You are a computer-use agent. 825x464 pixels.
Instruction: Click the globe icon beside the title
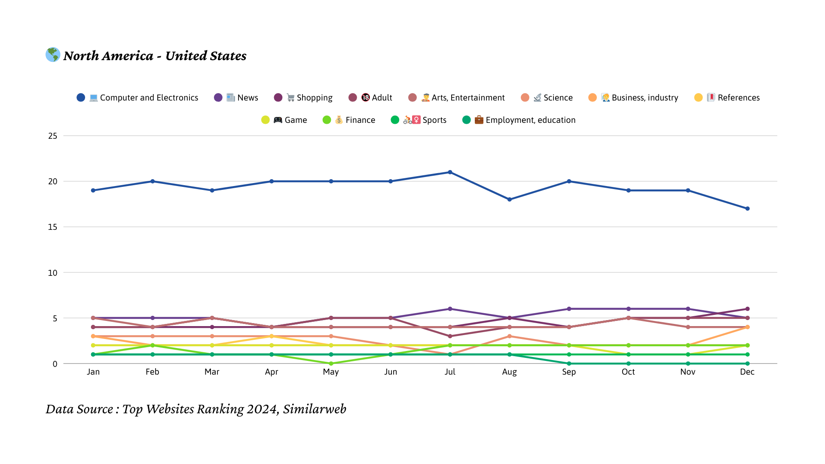(x=53, y=55)
